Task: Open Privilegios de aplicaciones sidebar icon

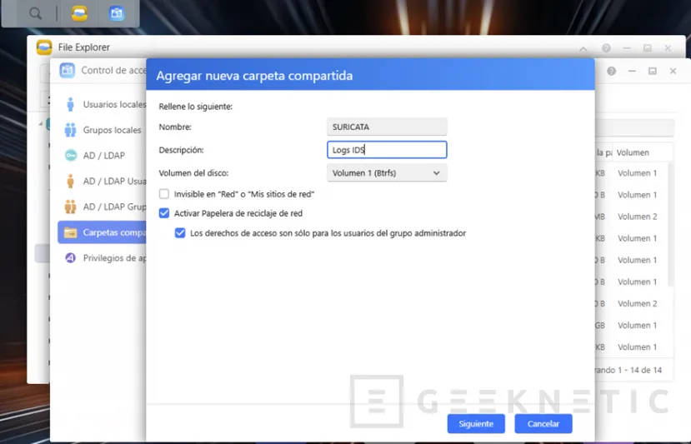Action: pyautogui.click(x=70, y=258)
